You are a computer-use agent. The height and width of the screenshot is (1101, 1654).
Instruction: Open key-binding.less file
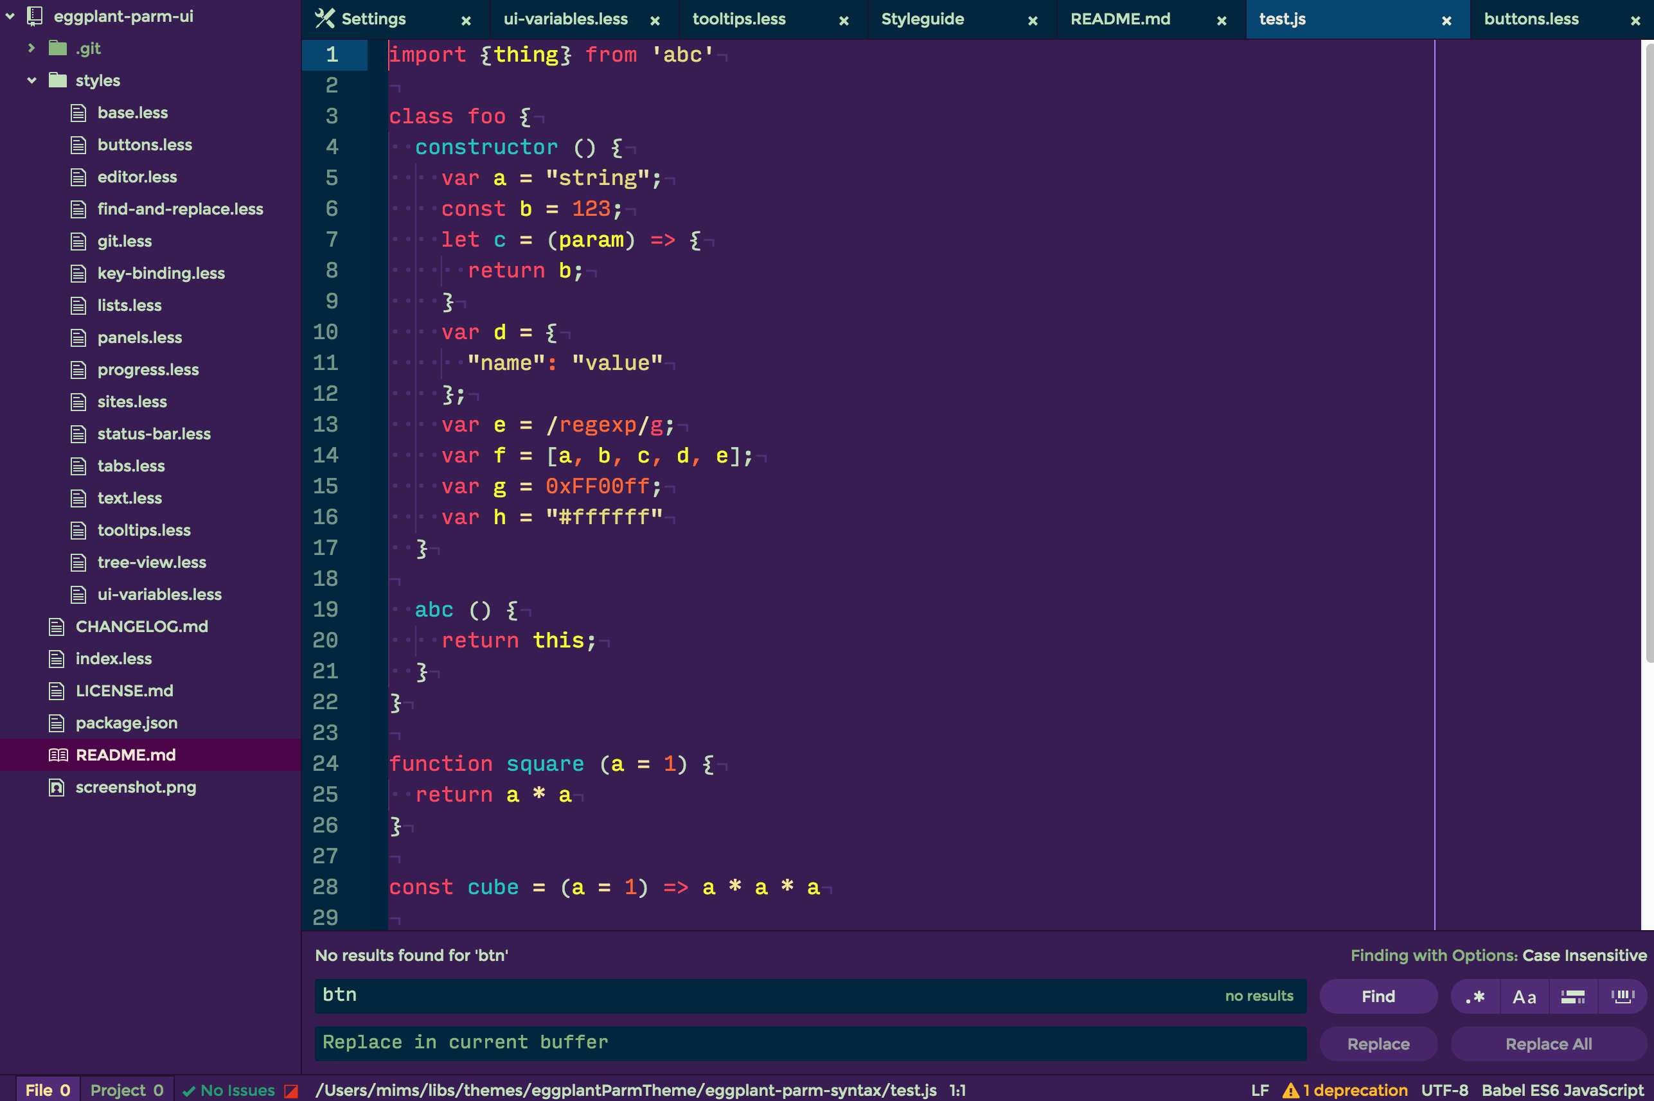[x=161, y=273]
